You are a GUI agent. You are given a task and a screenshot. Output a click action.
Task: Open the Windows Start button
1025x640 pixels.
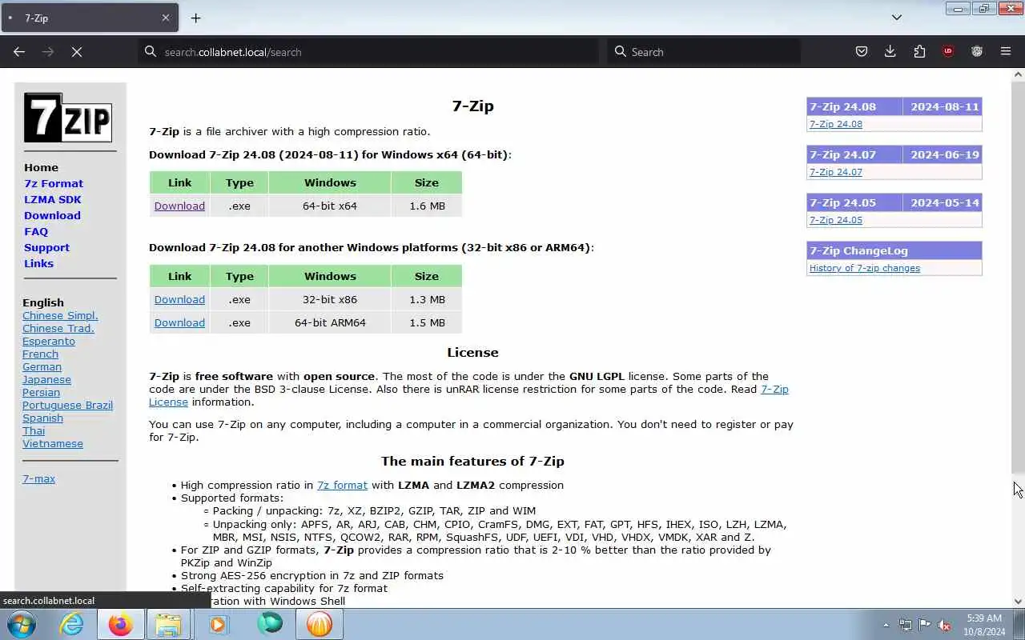[22, 624]
